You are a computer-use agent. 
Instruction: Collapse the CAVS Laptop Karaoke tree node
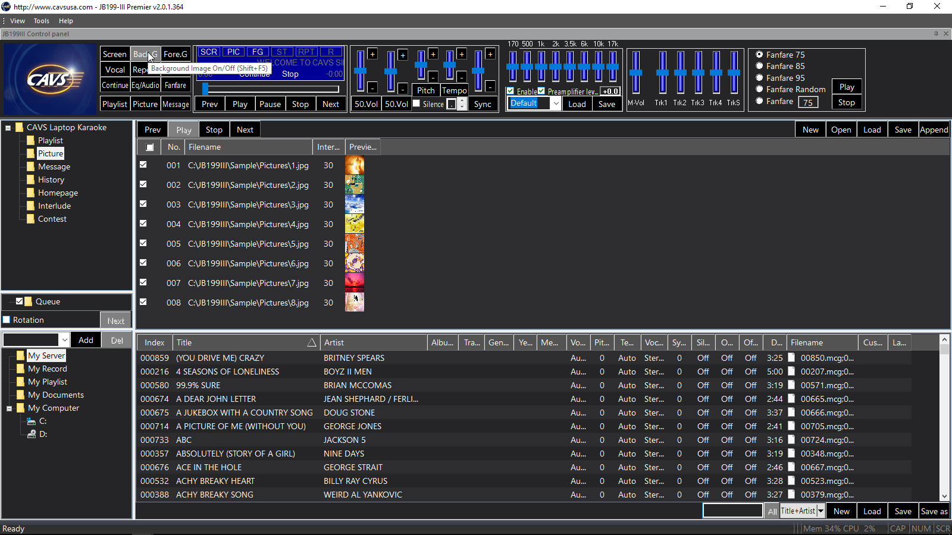coord(8,128)
